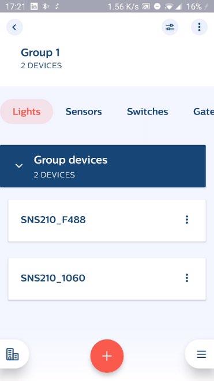Tap the LinkedIn notification icon
Screen dimensions: 214x381
pyautogui.click(x=34, y=6)
